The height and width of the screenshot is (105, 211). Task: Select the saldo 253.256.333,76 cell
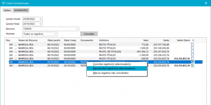pos(161,55)
